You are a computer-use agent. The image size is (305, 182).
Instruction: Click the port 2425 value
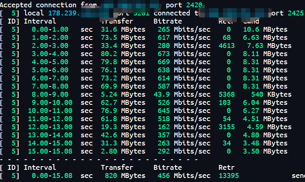(x=296, y=13)
